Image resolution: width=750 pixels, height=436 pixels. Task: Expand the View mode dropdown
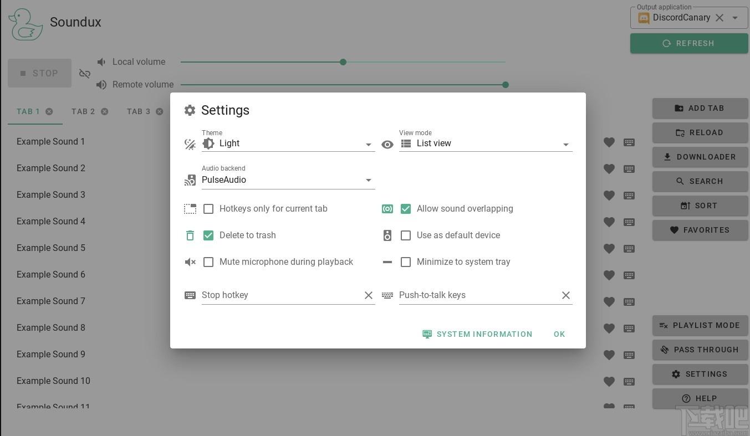[x=486, y=143]
